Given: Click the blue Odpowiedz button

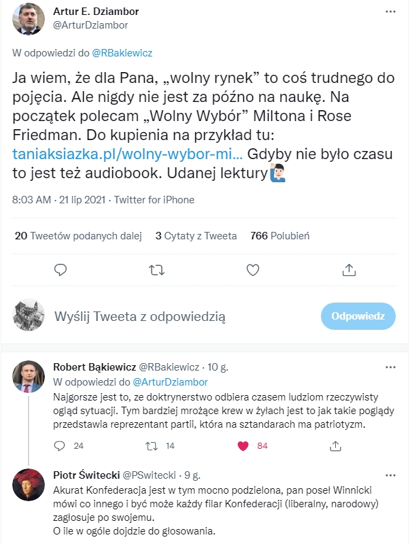Looking at the screenshot, I should pyautogui.click(x=358, y=316).
